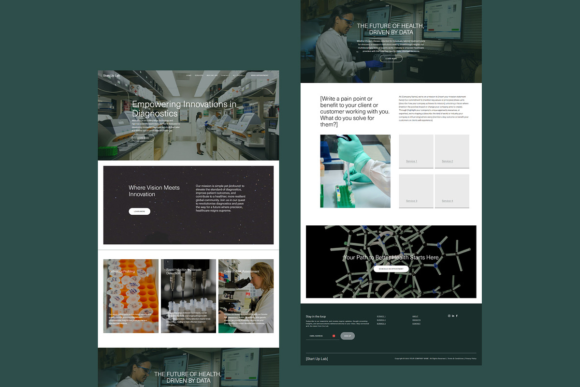Screen dimensions: 580x387
Task: Open the Home nav item
Action: [188, 75]
